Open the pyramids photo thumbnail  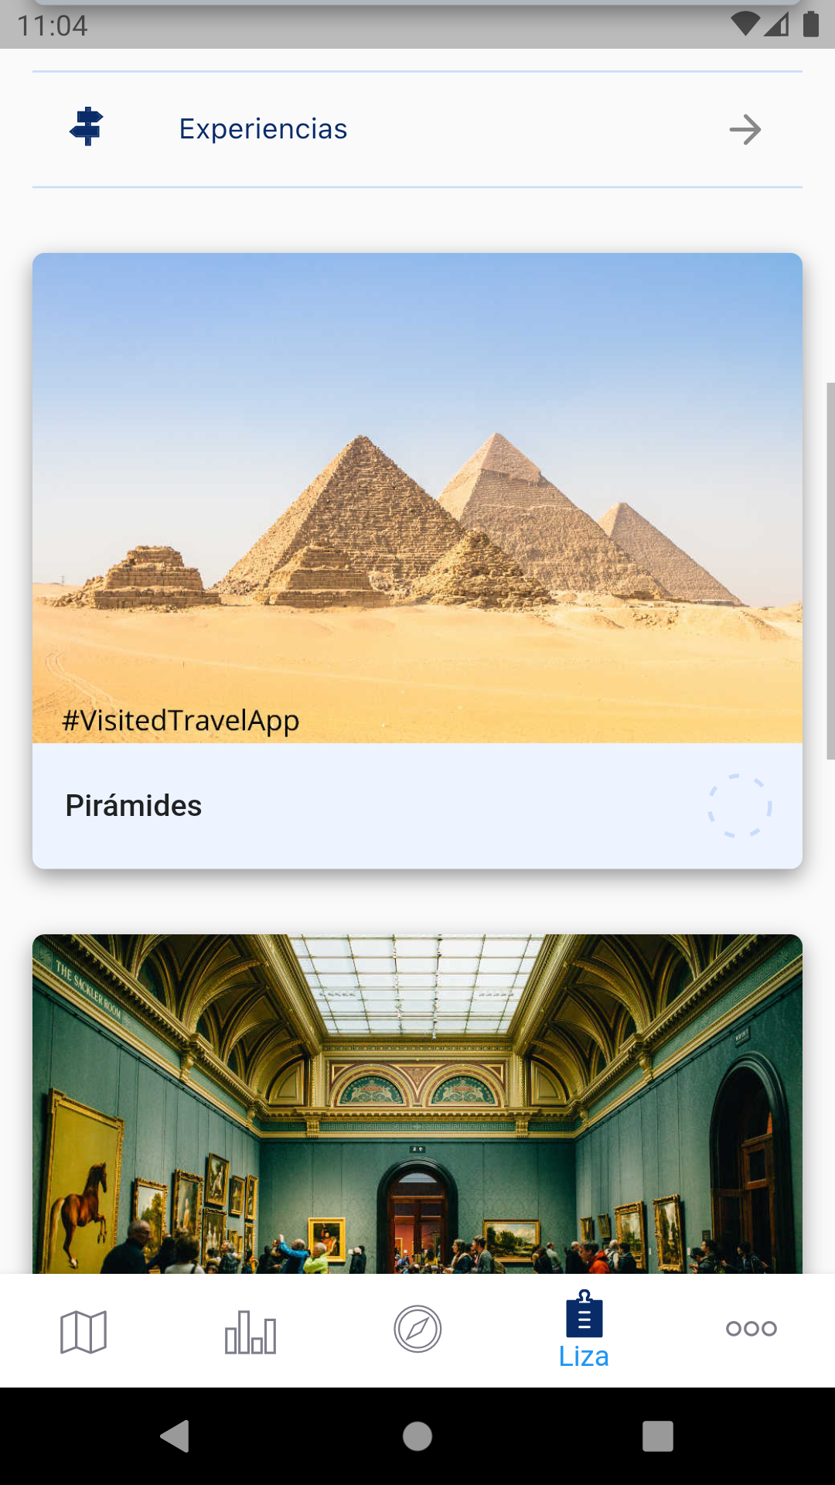pyautogui.click(x=417, y=498)
